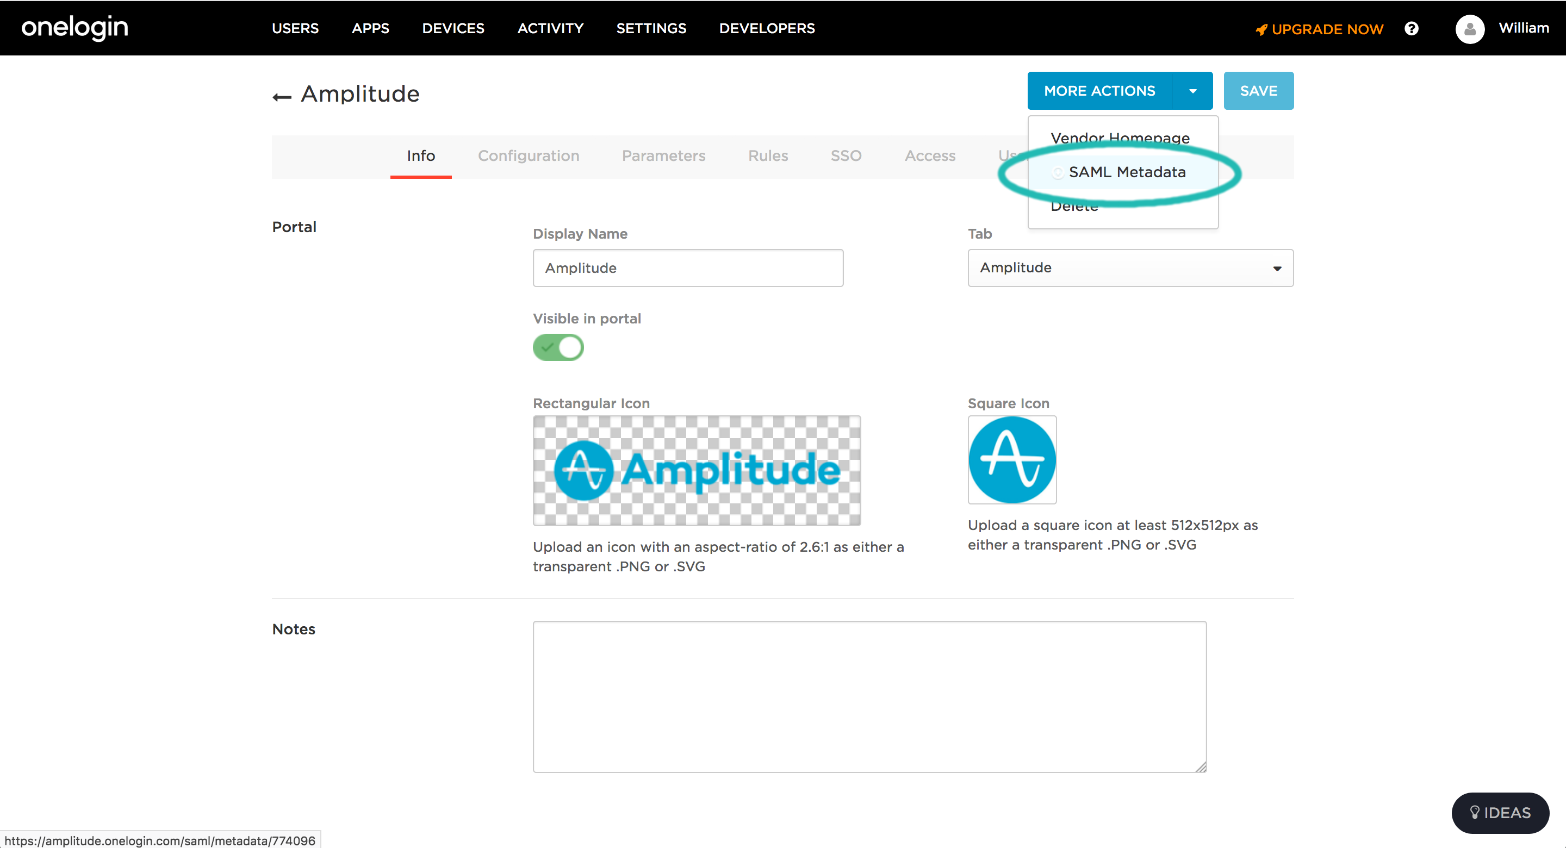Select SAML Metadata from the menu

[x=1127, y=172]
